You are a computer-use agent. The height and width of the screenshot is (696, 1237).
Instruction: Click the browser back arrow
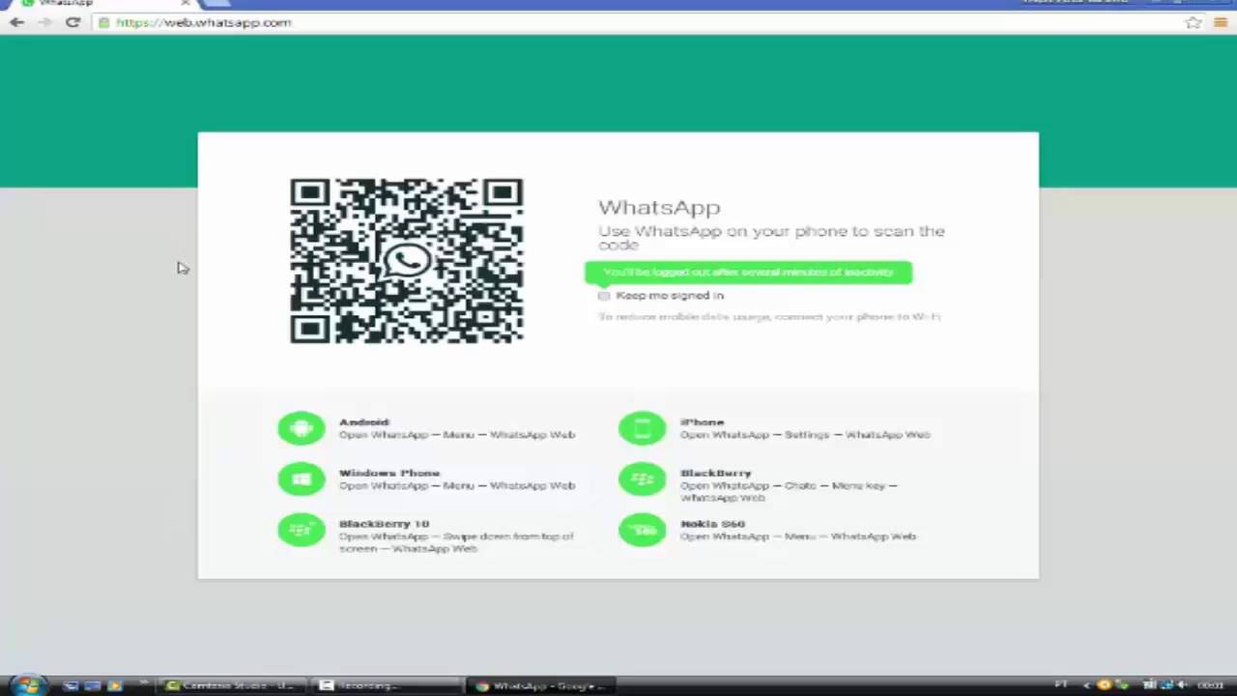pyautogui.click(x=17, y=22)
